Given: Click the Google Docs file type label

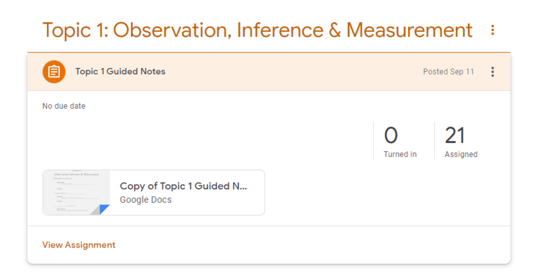Looking at the screenshot, I should click(146, 200).
